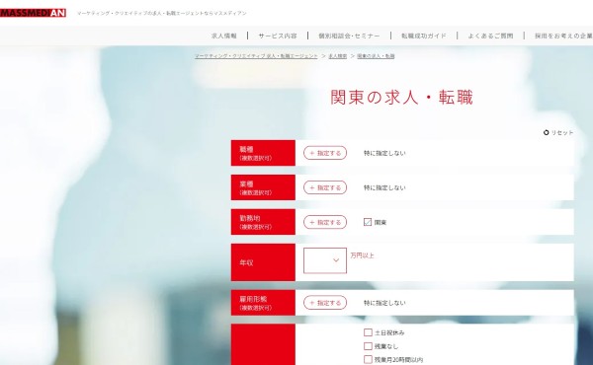The height and width of the screenshot is (365, 593).
Task: Click the 雇用形態 category label
Action: (x=263, y=303)
